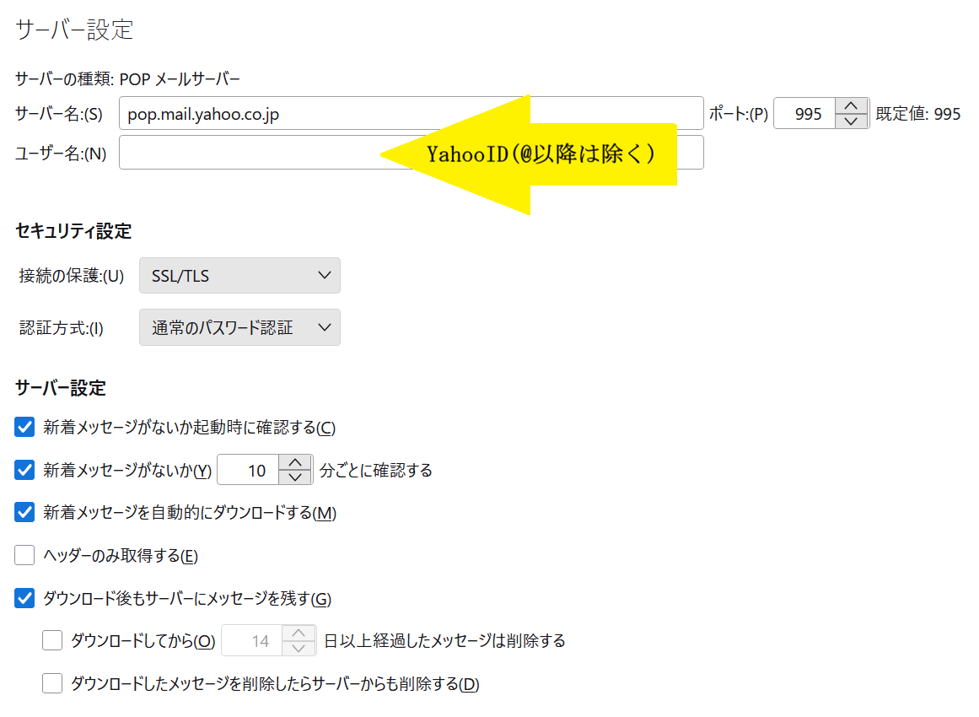Increase the port number with up arrow
Viewport: 979px width, 717px height.
click(x=852, y=106)
